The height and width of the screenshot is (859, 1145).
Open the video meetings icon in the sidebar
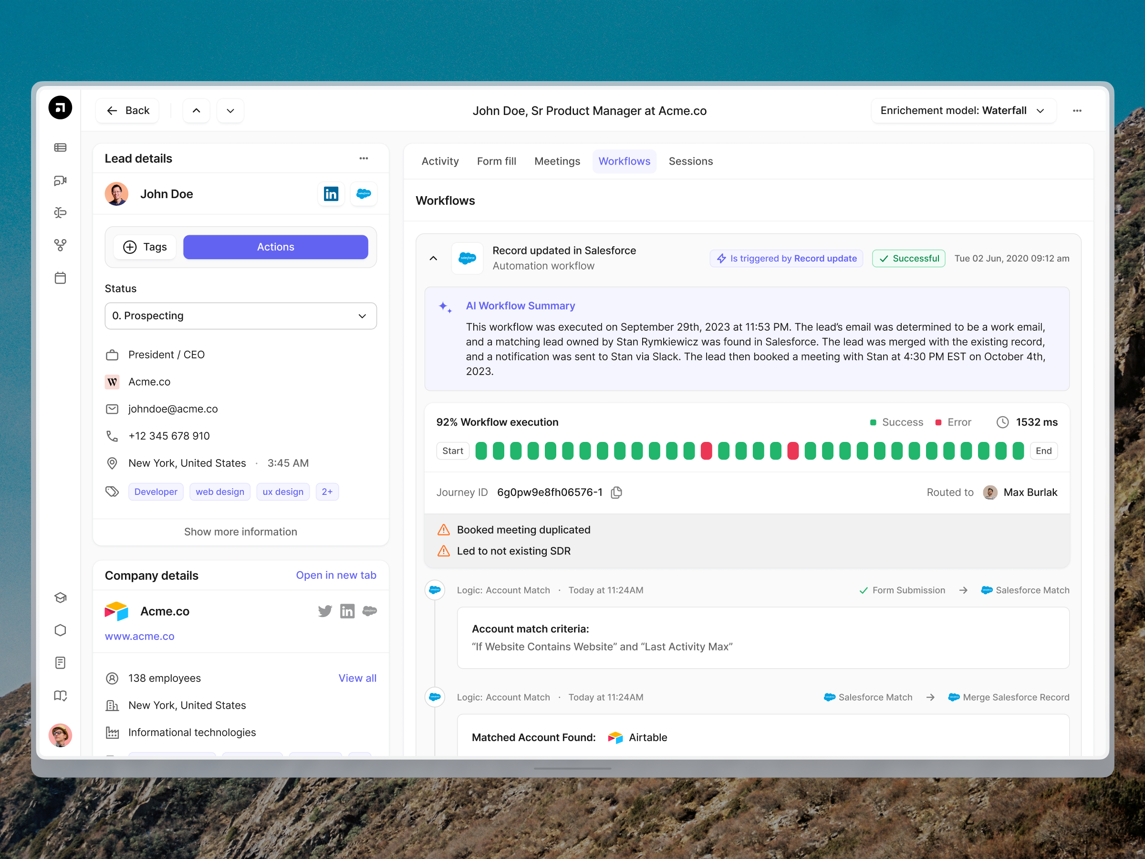(x=61, y=181)
